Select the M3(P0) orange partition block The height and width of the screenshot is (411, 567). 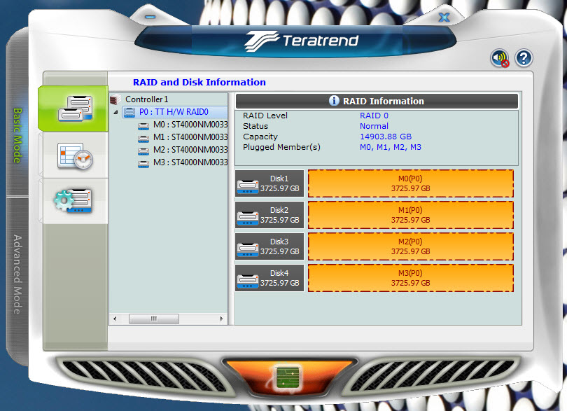(x=410, y=278)
